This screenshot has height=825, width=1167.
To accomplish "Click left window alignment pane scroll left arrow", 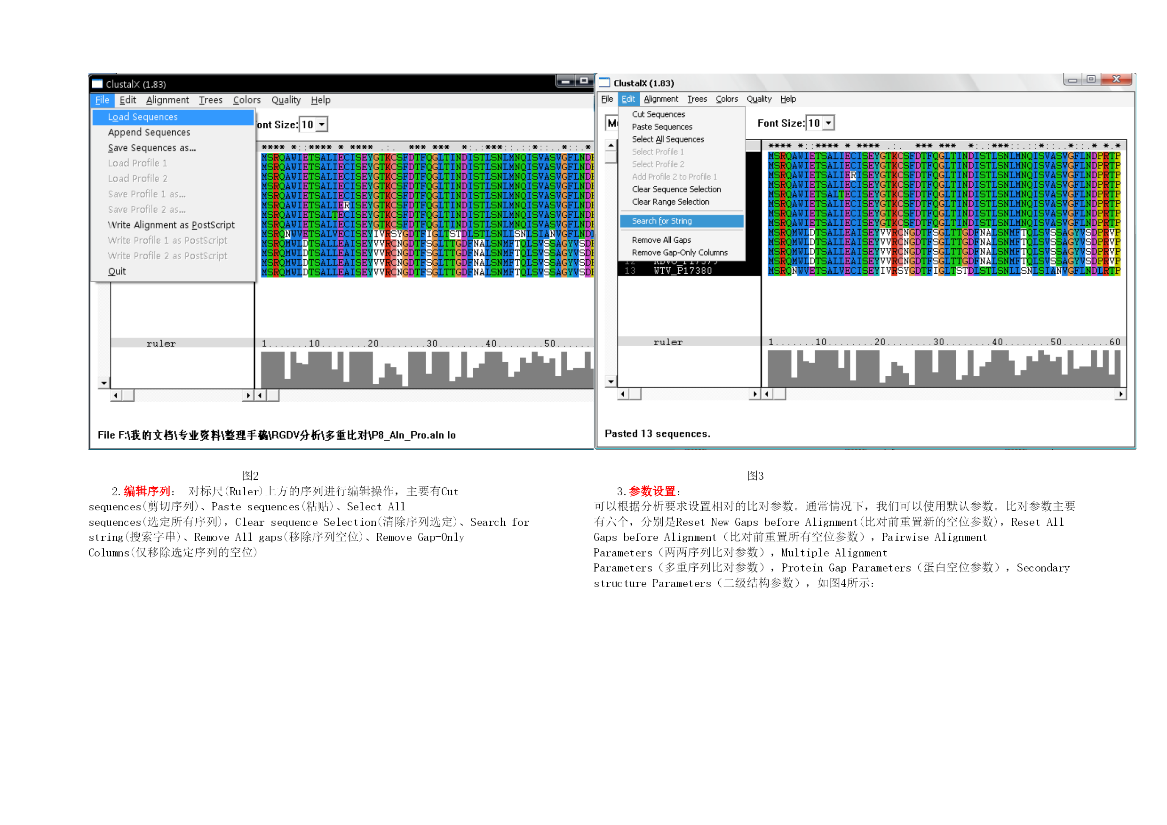I will pyautogui.click(x=260, y=396).
